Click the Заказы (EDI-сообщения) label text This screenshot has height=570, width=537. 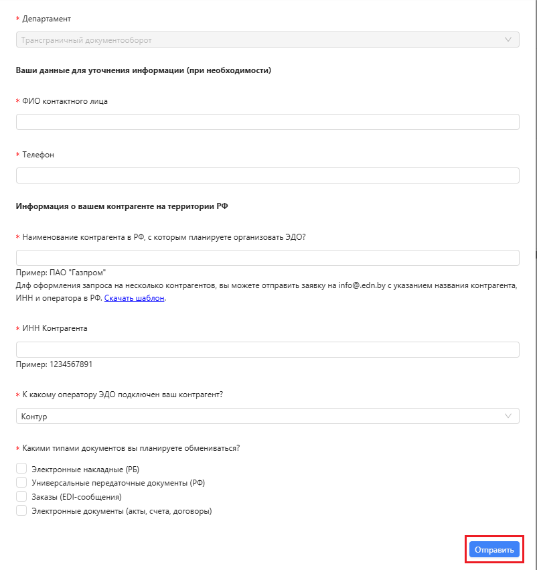[76, 497]
